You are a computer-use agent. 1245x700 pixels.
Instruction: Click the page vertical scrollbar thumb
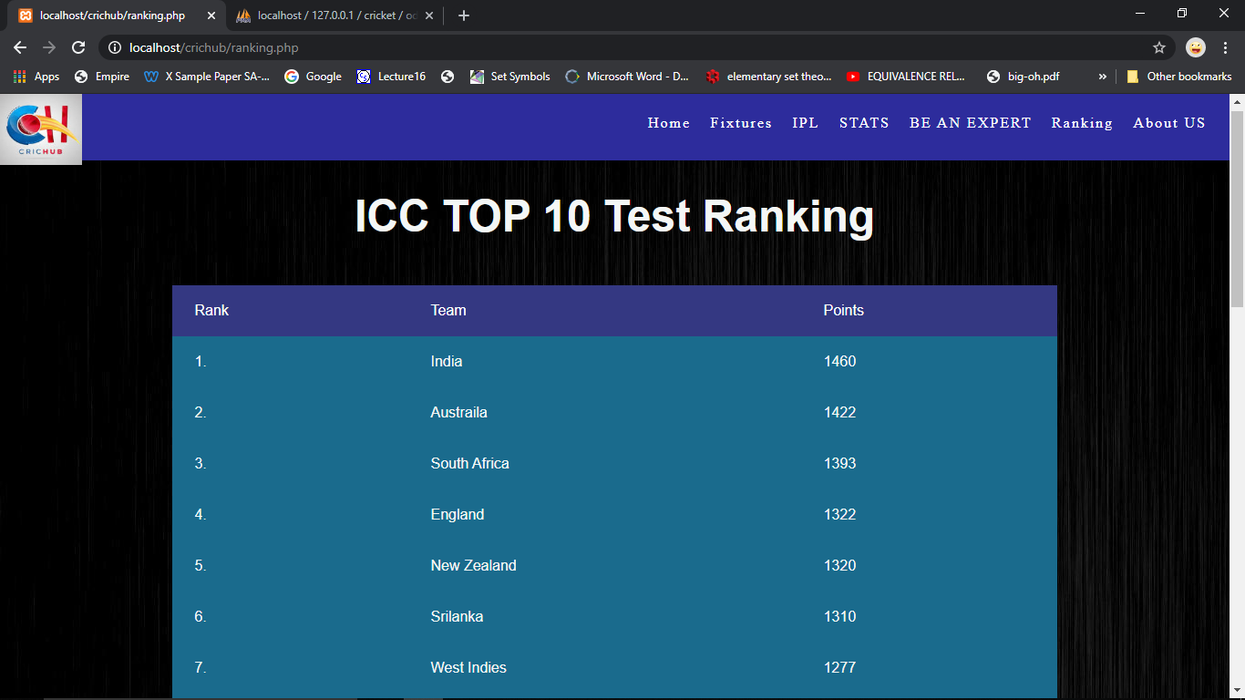coord(1237,210)
